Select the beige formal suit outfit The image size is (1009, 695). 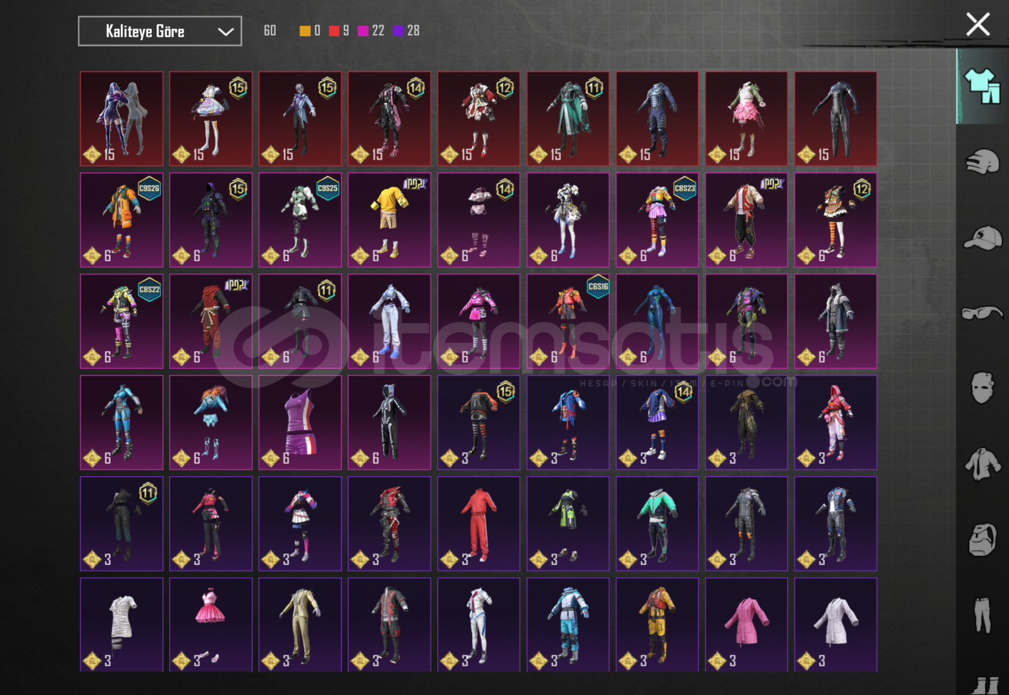click(x=300, y=625)
